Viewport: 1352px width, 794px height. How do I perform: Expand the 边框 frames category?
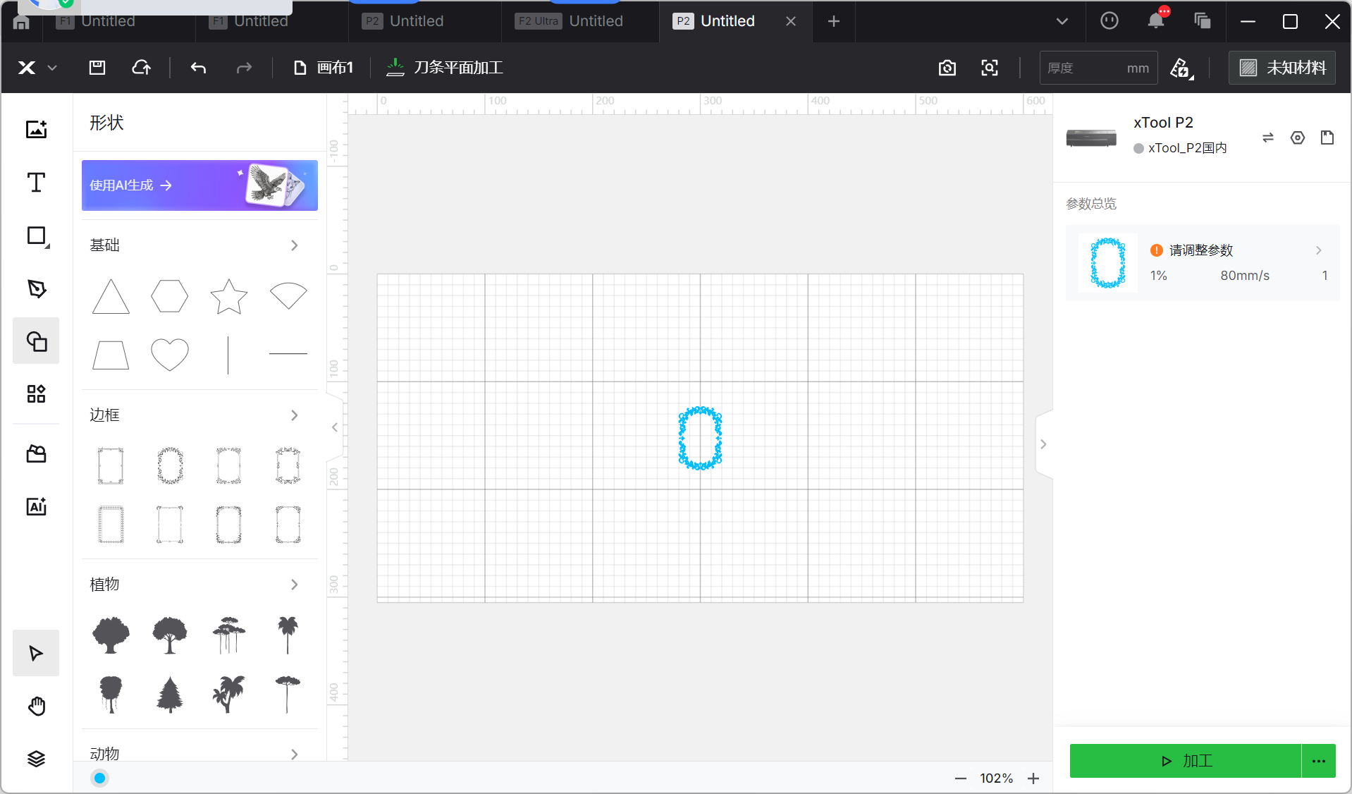(x=294, y=415)
